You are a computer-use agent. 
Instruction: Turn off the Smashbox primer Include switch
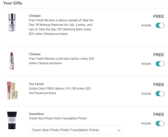coord(160,123)
